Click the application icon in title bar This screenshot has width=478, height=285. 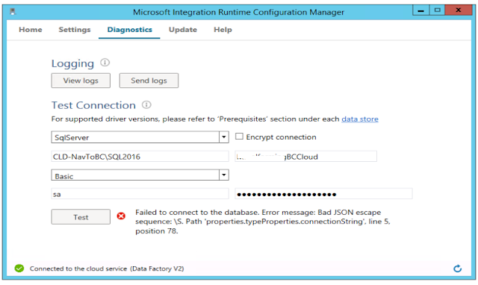click(13, 12)
